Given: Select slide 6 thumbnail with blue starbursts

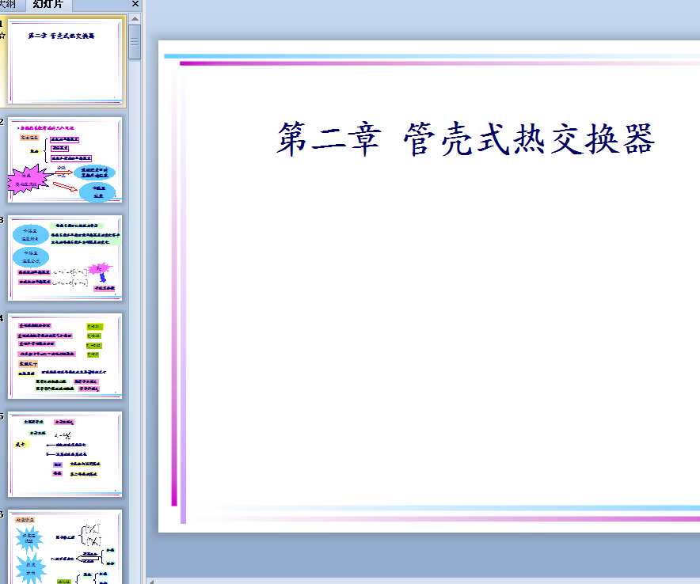Looking at the screenshot, I should click(65, 548).
